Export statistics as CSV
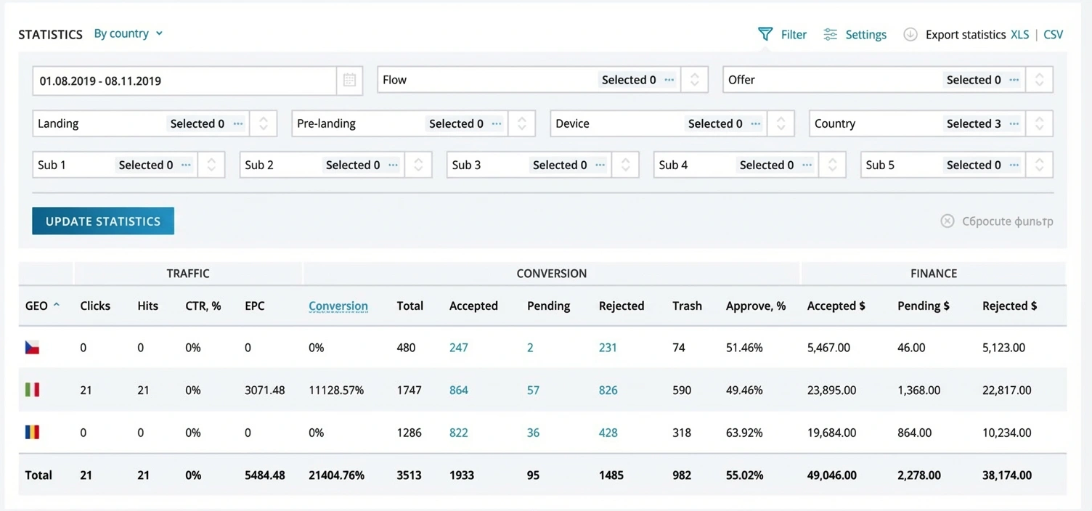Image resolution: width=1092 pixels, height=511 pixels. point(1053,34)
